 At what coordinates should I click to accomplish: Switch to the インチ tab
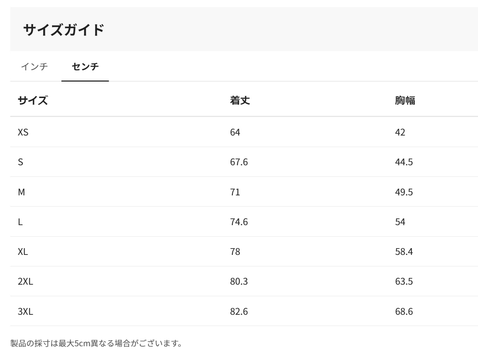tap(34, 67)
